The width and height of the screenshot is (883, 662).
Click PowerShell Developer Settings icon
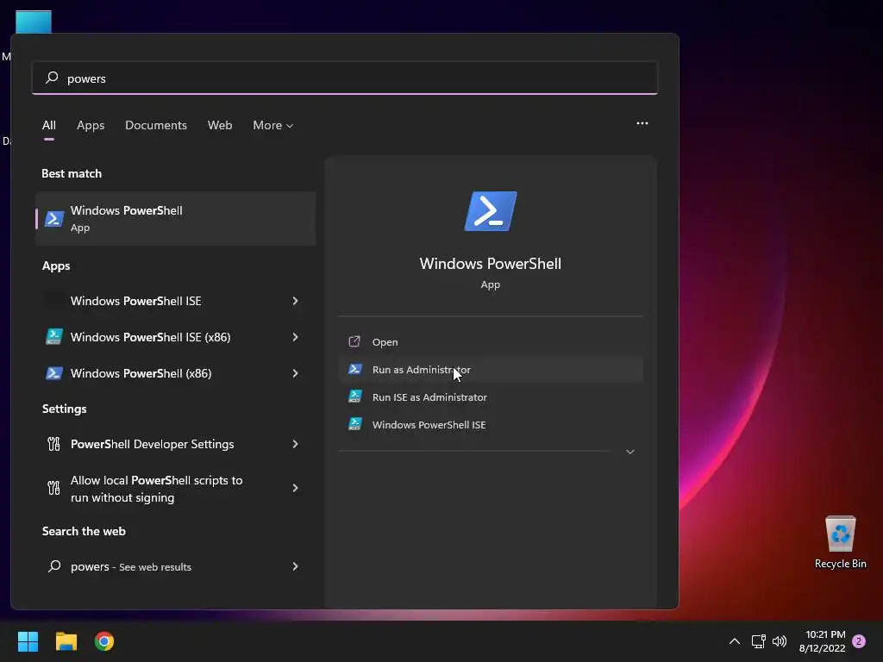(53, 444)
